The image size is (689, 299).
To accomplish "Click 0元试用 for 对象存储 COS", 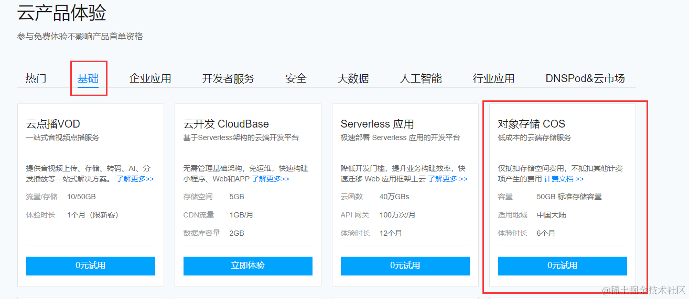I will (563, 266).
